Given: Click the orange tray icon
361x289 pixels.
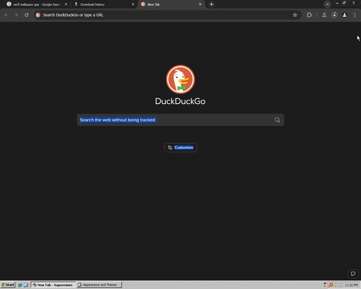Looking at the screenshot, I should pyautogui.click(x=331, y=285).
